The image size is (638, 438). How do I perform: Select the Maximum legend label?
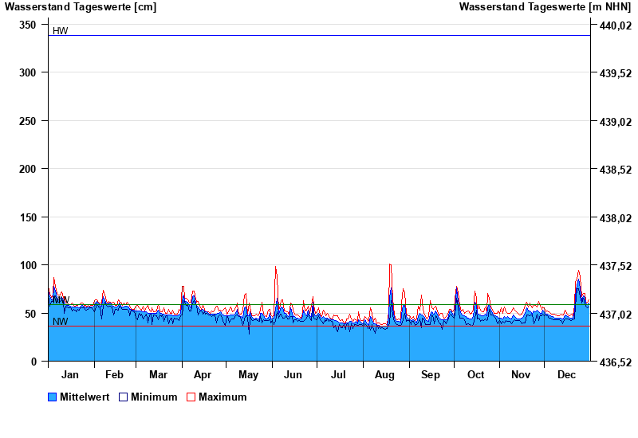coord(223,397)
